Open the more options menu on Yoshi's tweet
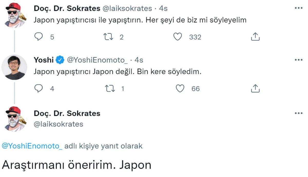The height and width of the screenshot is (177, 308). coord(299,60)
